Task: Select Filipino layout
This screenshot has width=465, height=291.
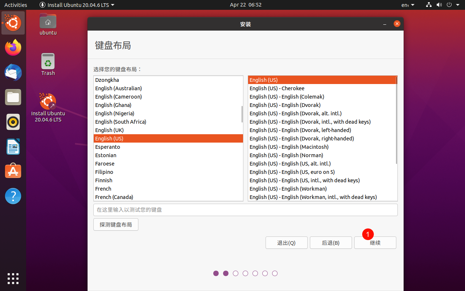Action: coord(168,172)
